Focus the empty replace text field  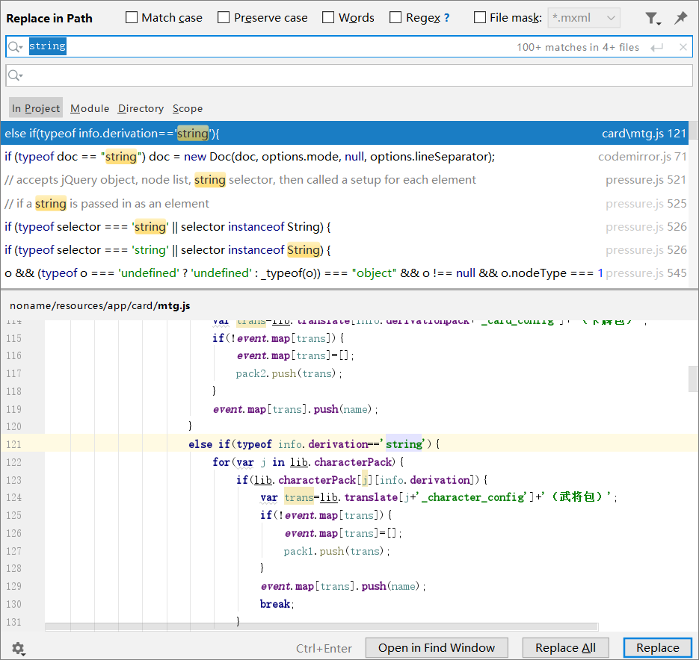(x=349, y=75)
